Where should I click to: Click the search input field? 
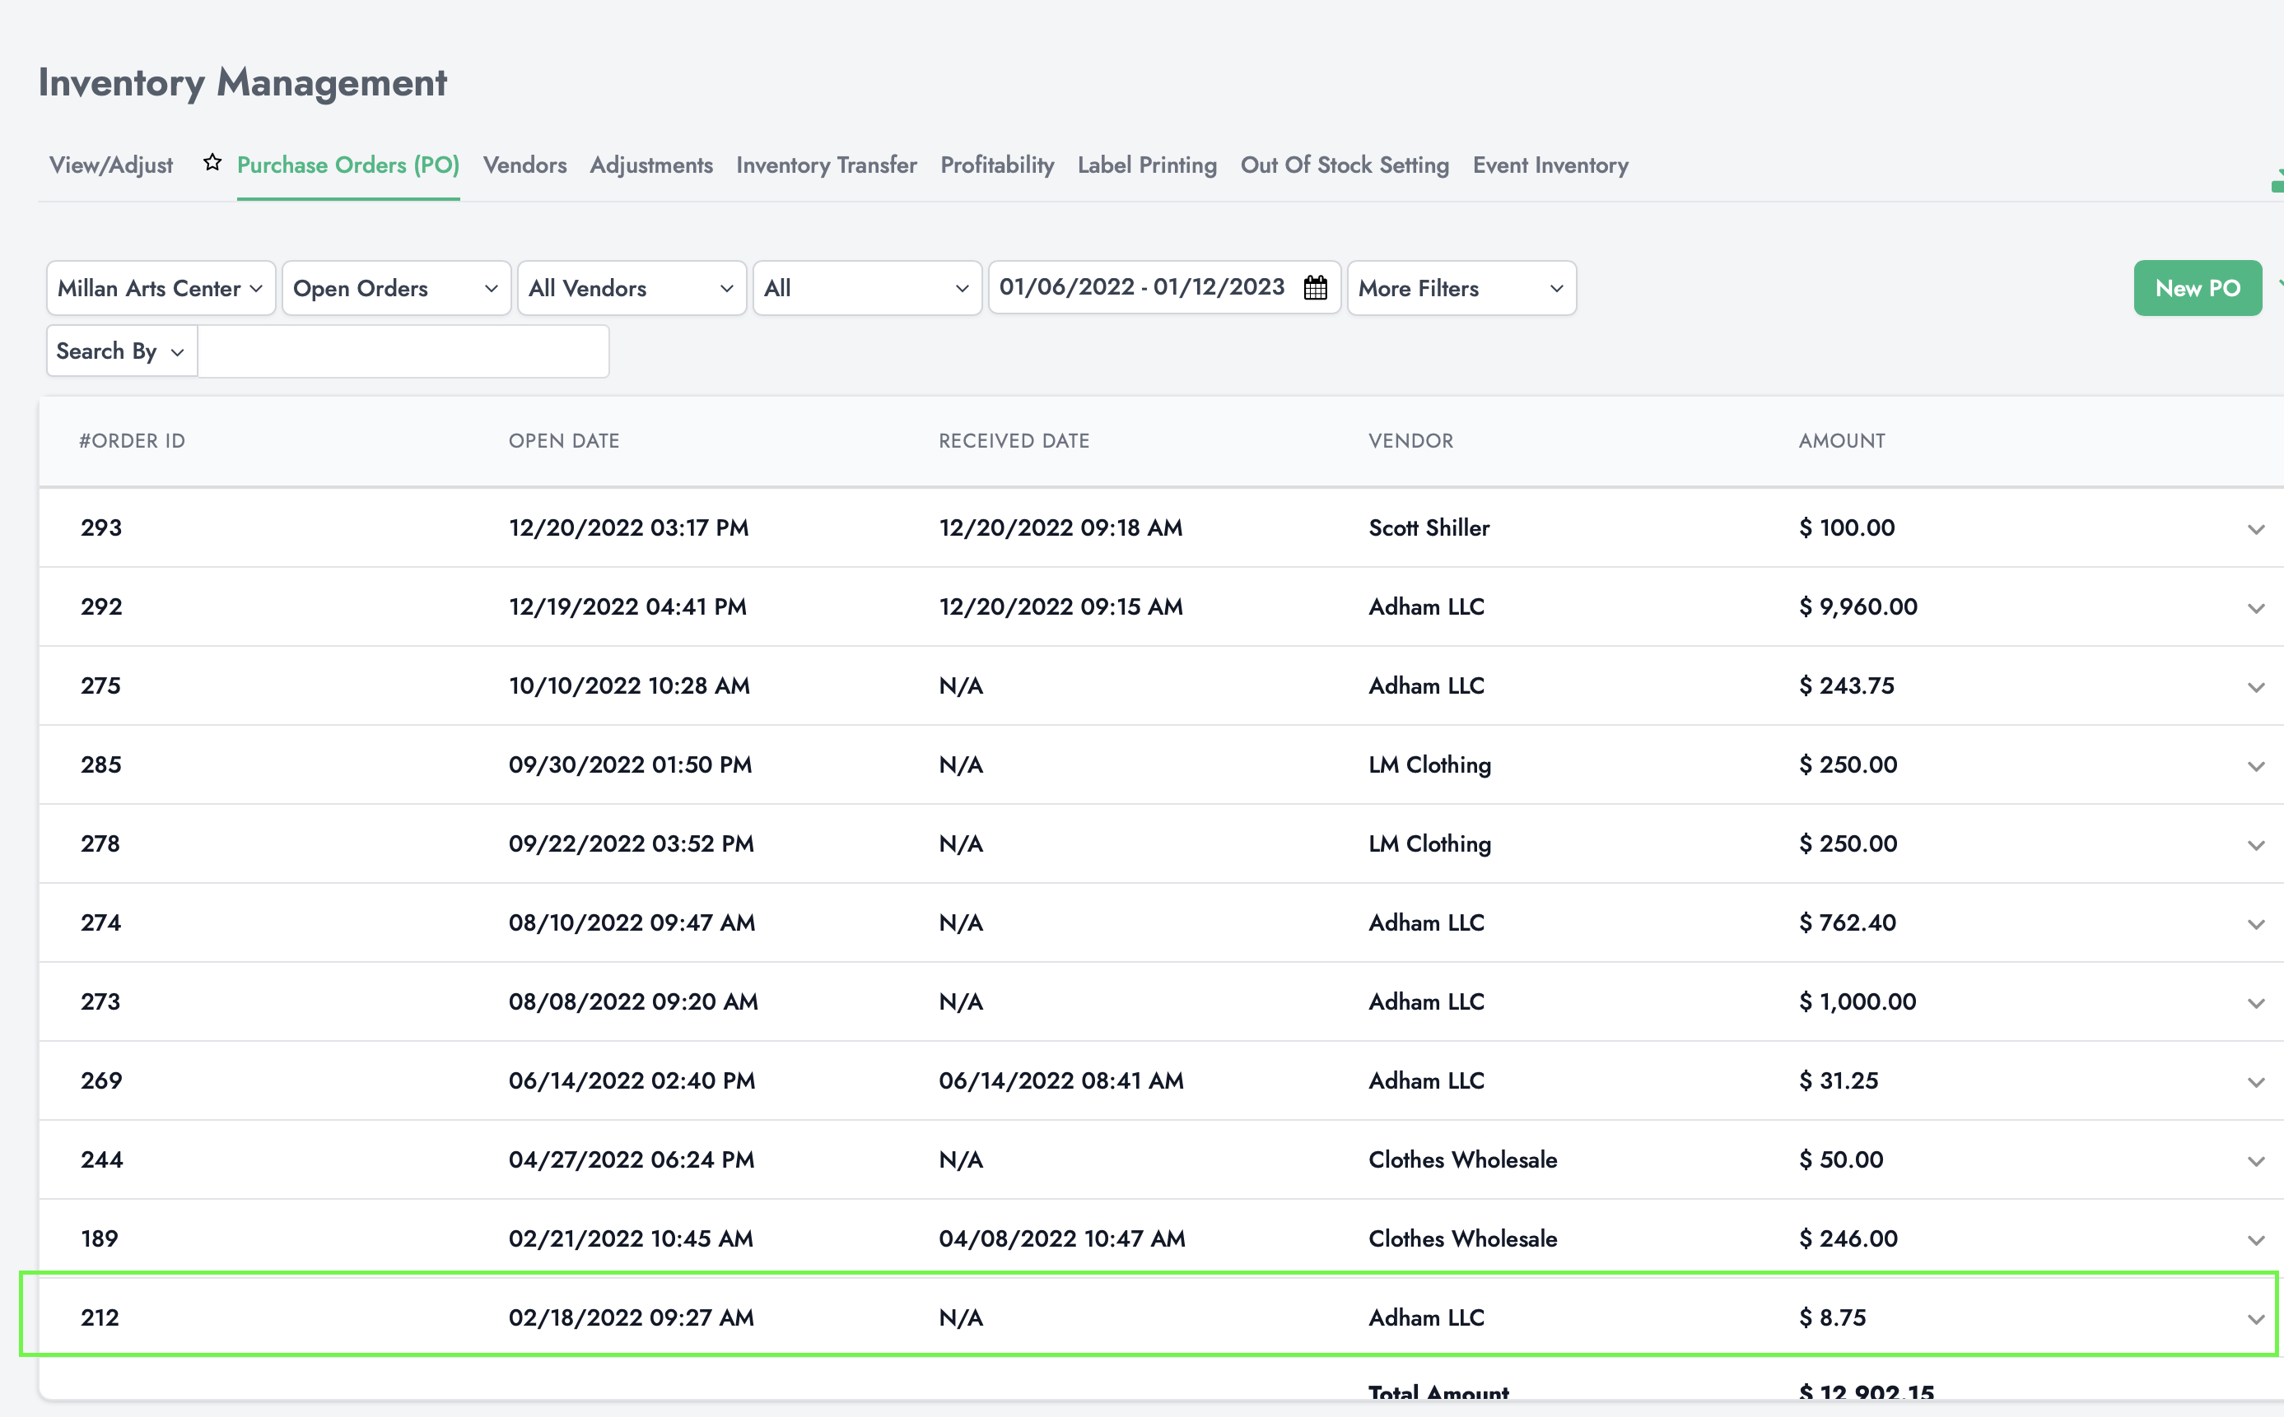pyautogui.click(x=402, y=351)
